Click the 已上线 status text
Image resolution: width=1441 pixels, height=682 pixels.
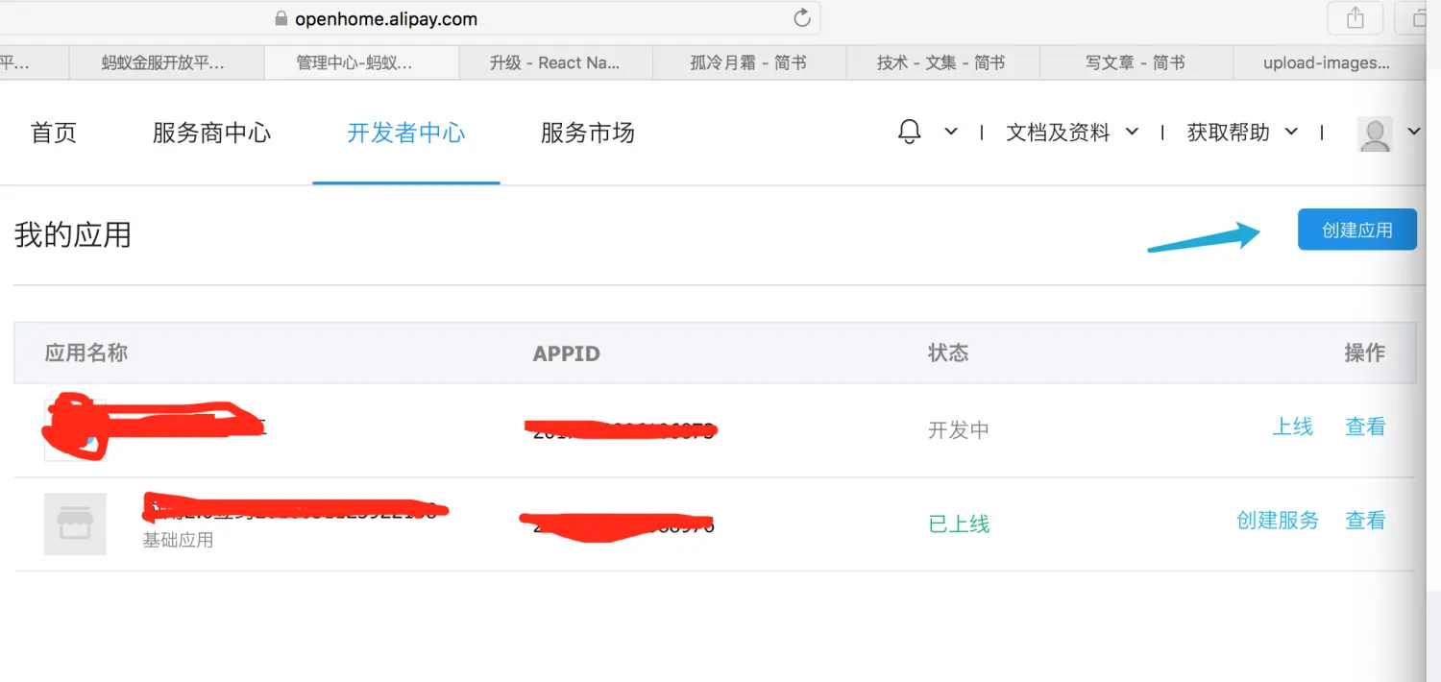pyautogui.click(x=959, y=524)
